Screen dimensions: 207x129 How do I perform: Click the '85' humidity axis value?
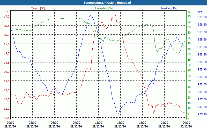189,27
